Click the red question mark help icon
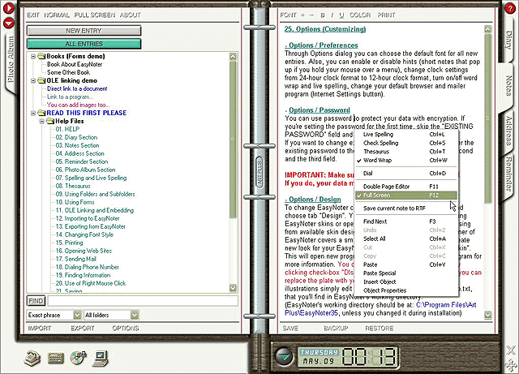 510,8
